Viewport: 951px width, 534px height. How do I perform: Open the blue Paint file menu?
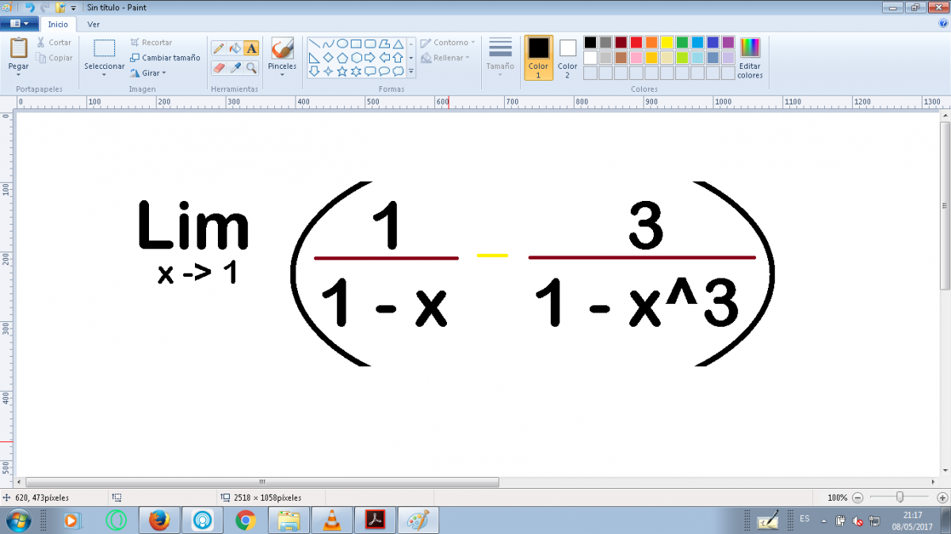19,24
